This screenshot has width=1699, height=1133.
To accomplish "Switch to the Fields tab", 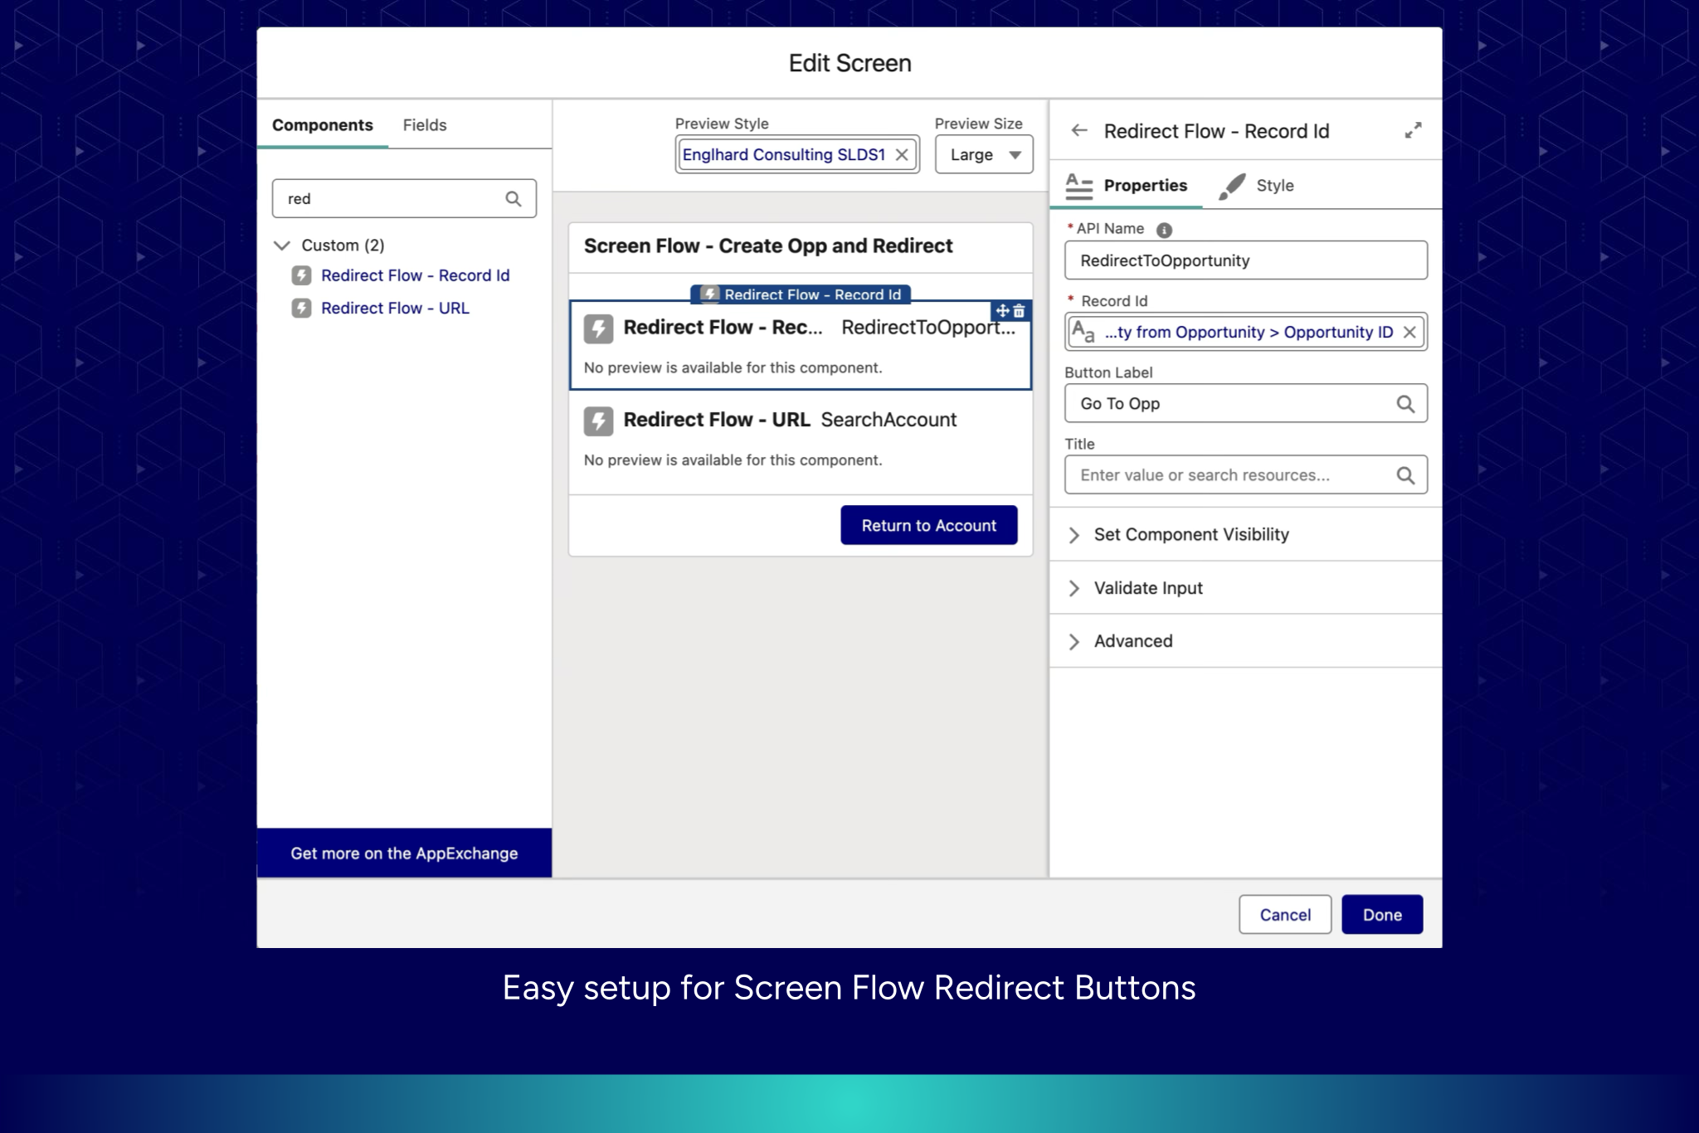I will [x=425, y=125].
